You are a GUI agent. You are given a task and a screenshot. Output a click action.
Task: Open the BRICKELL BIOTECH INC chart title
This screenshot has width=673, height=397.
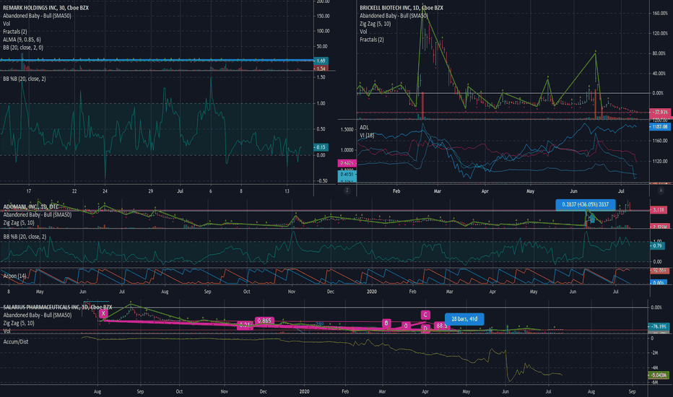pyautogui.click(x=401, y=8)
